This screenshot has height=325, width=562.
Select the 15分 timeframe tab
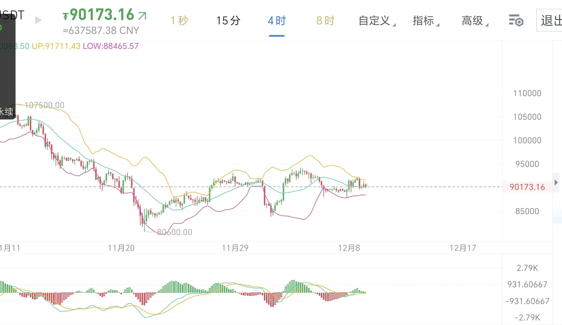[x=228, y=21]
